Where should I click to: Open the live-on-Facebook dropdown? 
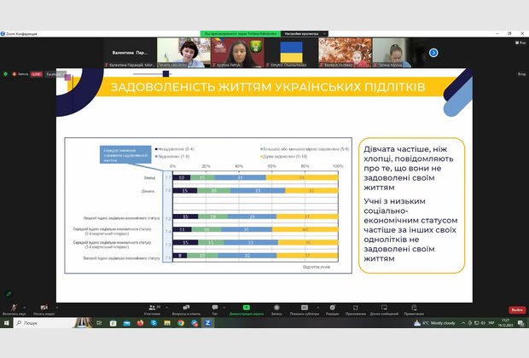click(55, 74)
